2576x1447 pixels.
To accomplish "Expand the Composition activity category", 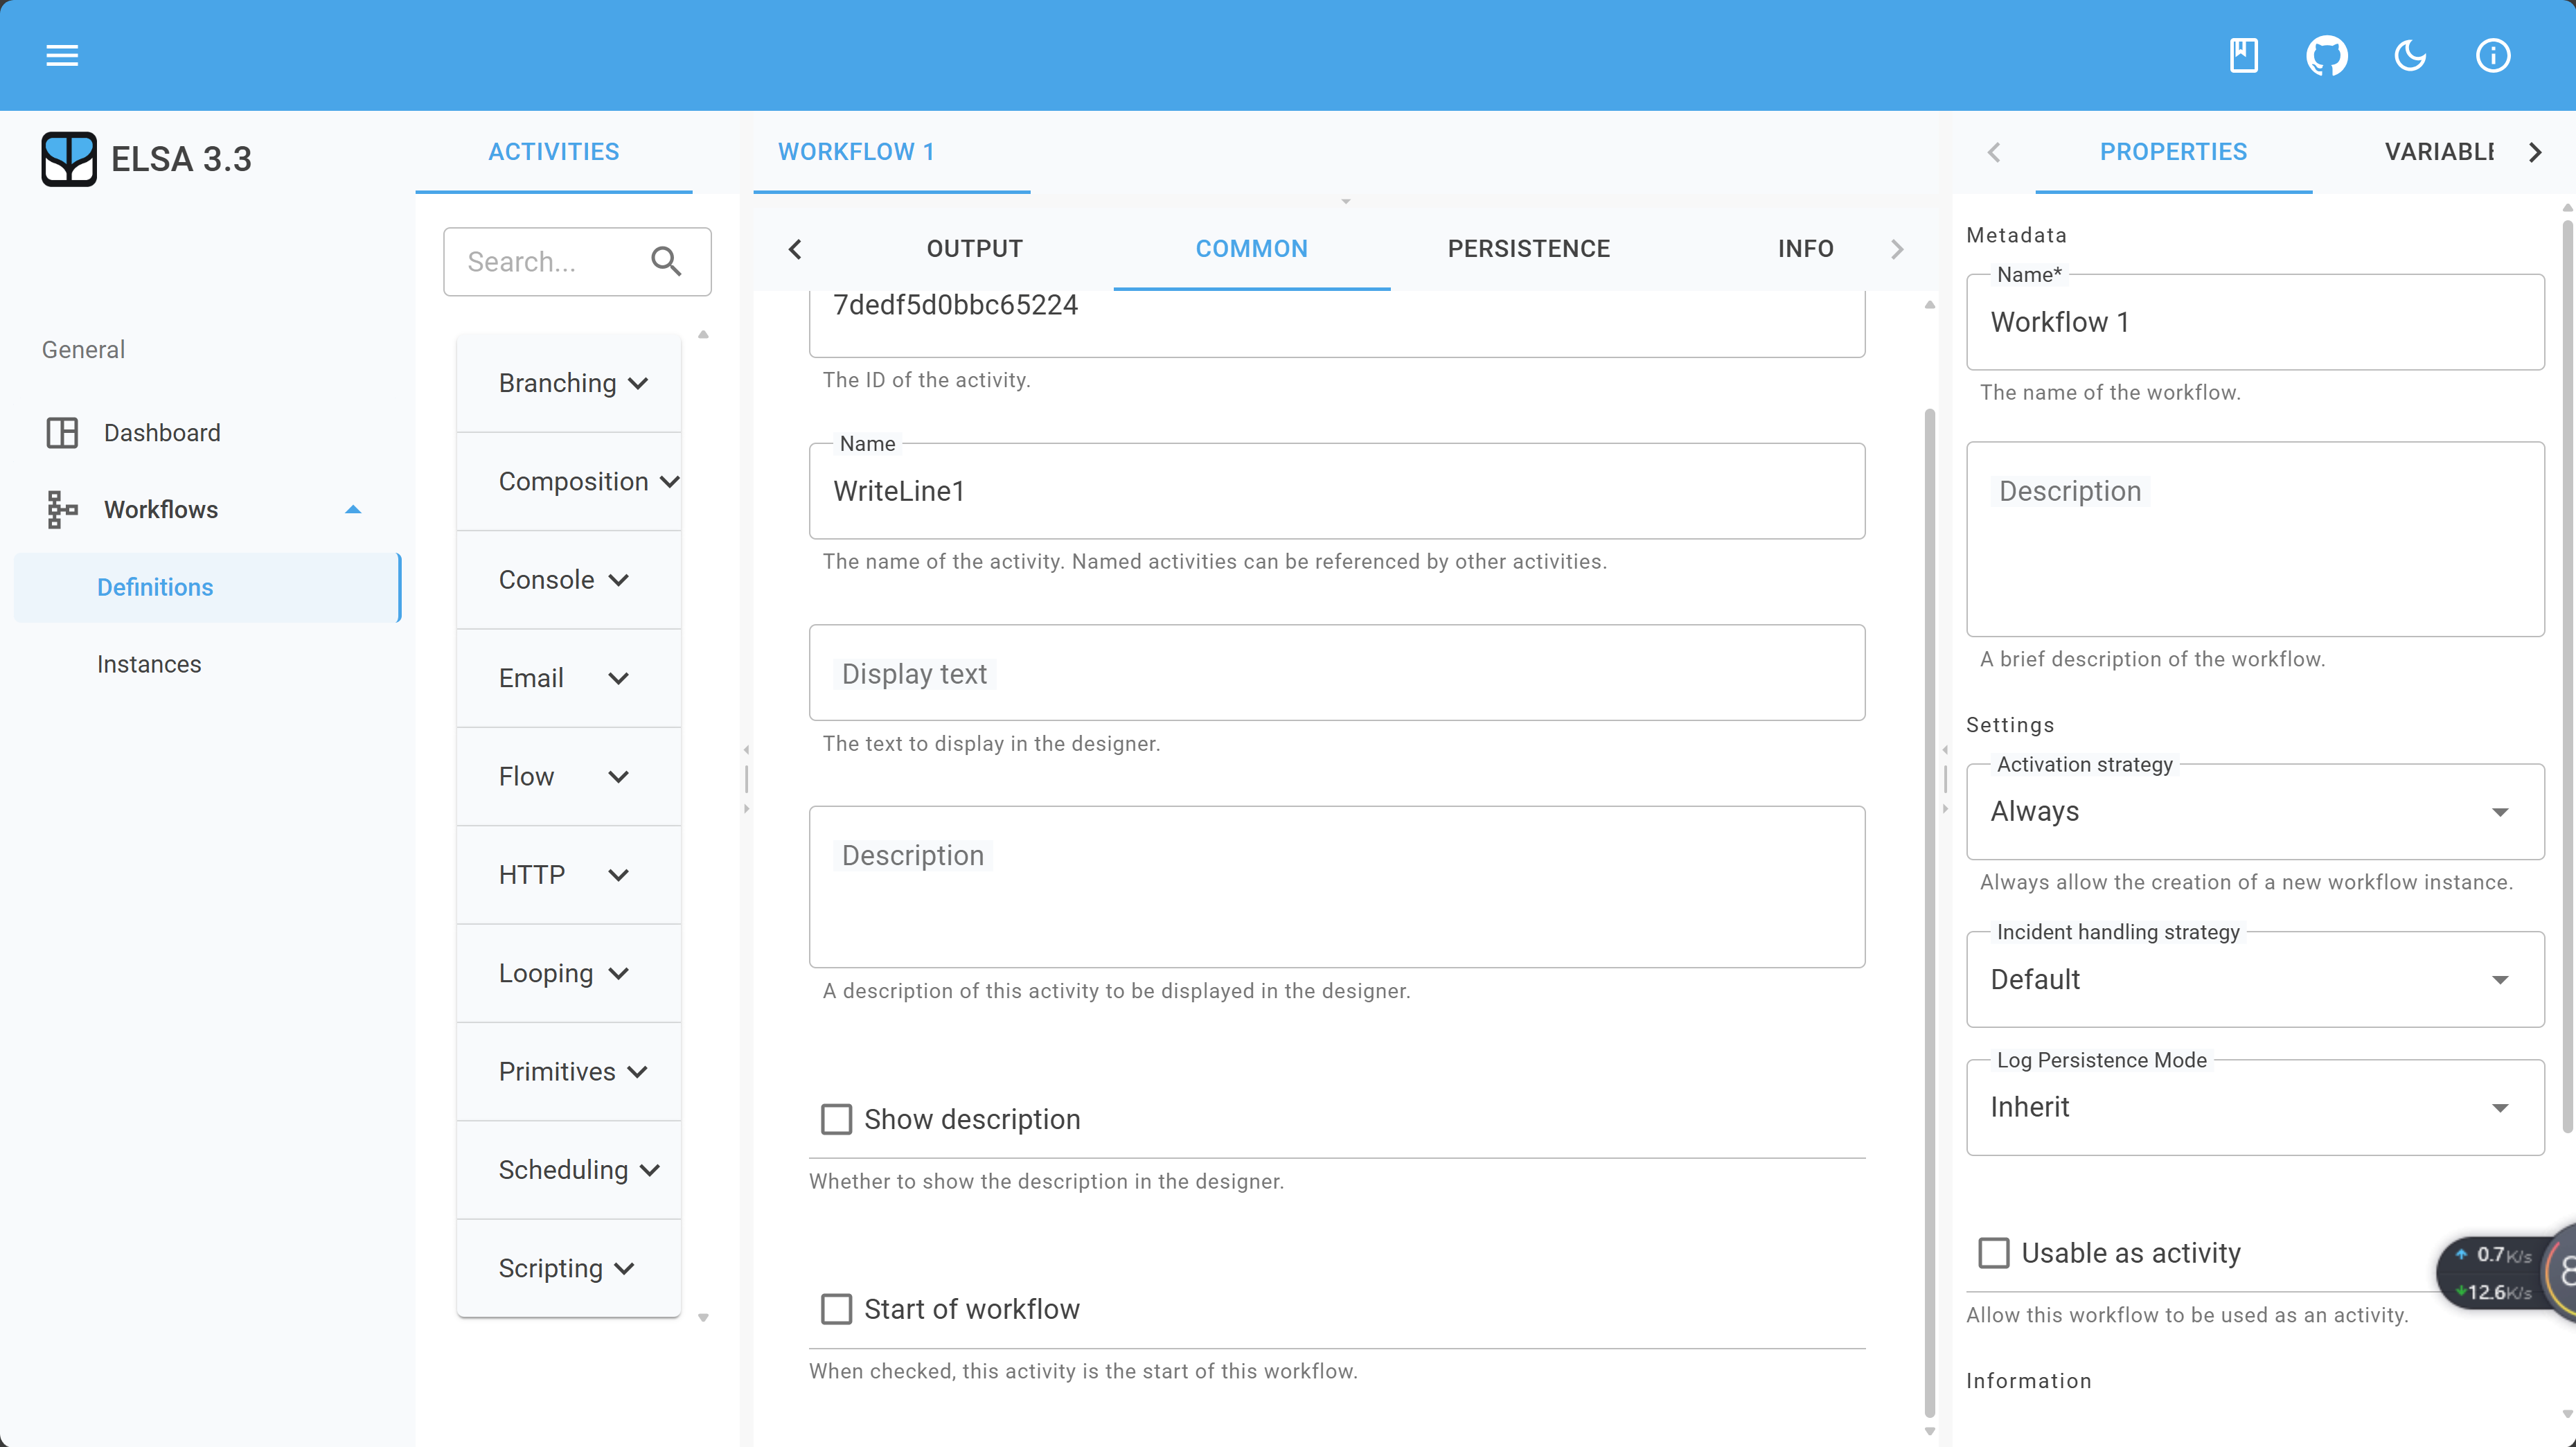I will pos(569,481).
